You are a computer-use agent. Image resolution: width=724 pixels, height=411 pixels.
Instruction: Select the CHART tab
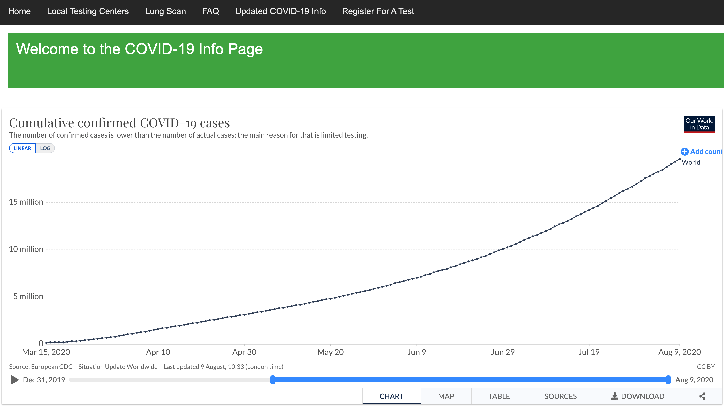[391, 396]
